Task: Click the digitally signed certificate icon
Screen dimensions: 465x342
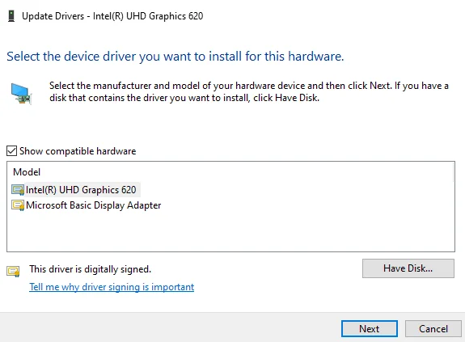Action: [14, 272]
